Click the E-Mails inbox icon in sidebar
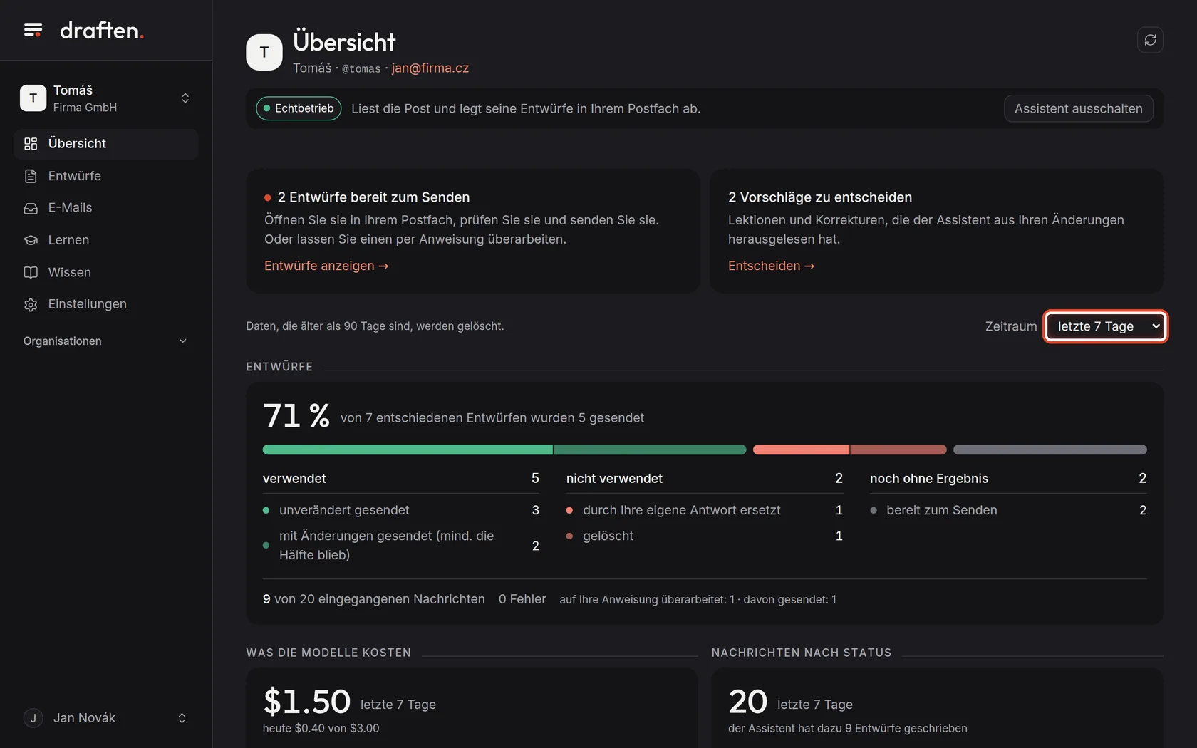 coord(31,208)
